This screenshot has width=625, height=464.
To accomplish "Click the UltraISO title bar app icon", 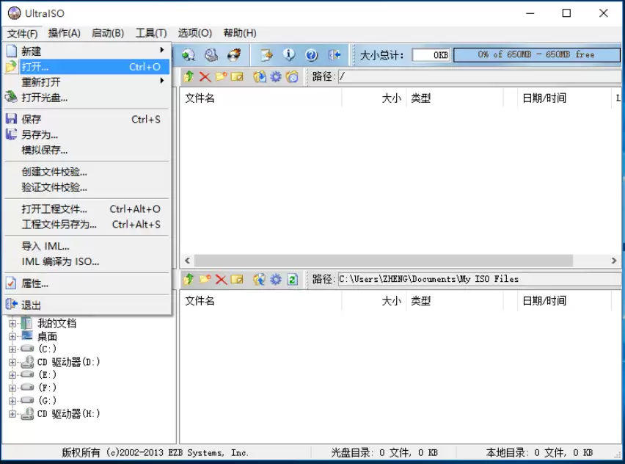I will pos(15,13).
